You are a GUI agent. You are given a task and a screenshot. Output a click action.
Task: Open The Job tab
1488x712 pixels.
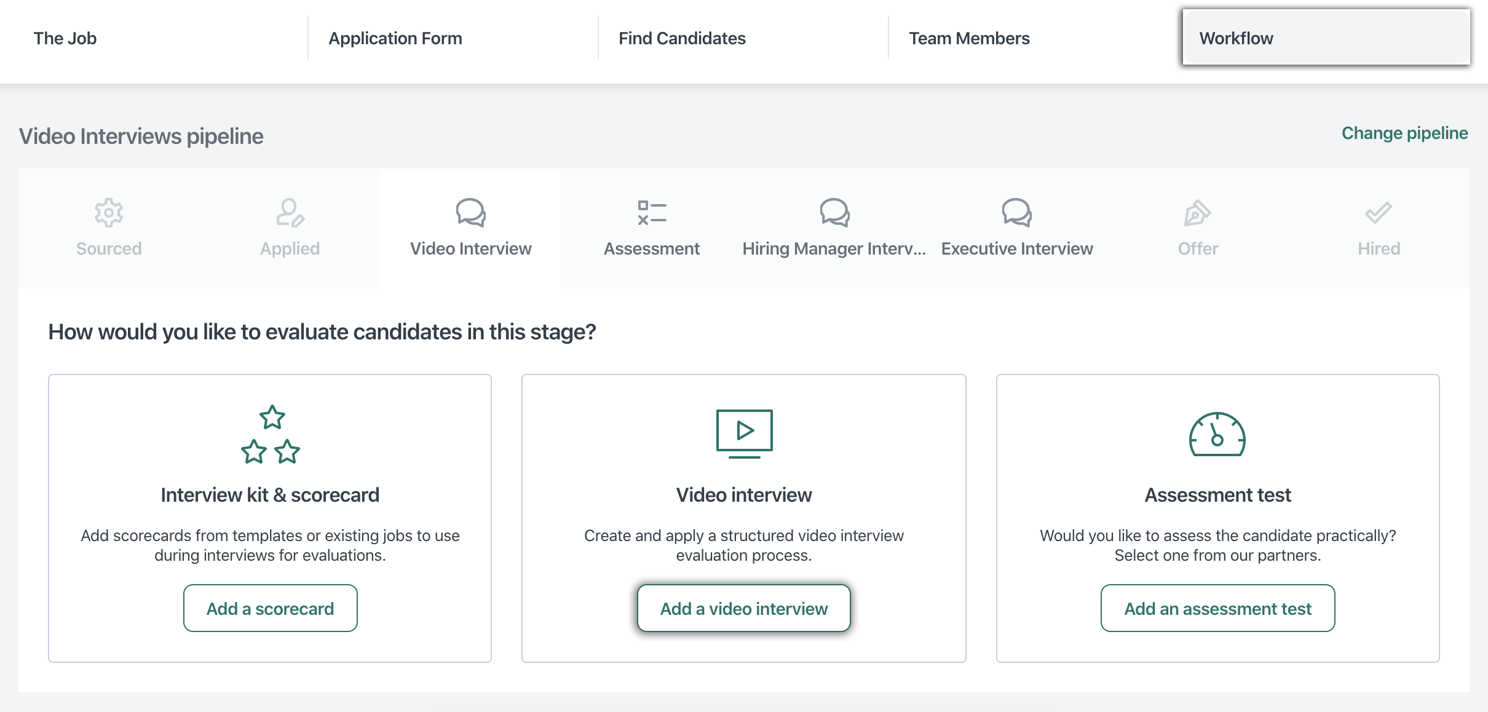65,38
